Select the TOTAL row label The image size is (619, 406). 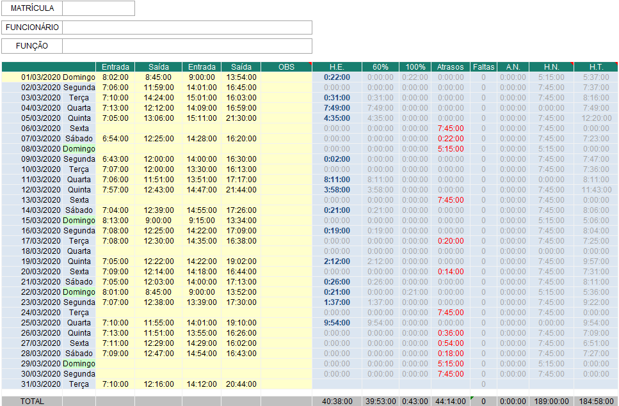pos(33,401)
